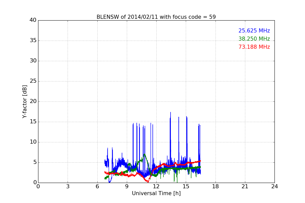Select the green '38.250 MHz' legend label
The image size is (305, 203).
[x=254, y=39]
